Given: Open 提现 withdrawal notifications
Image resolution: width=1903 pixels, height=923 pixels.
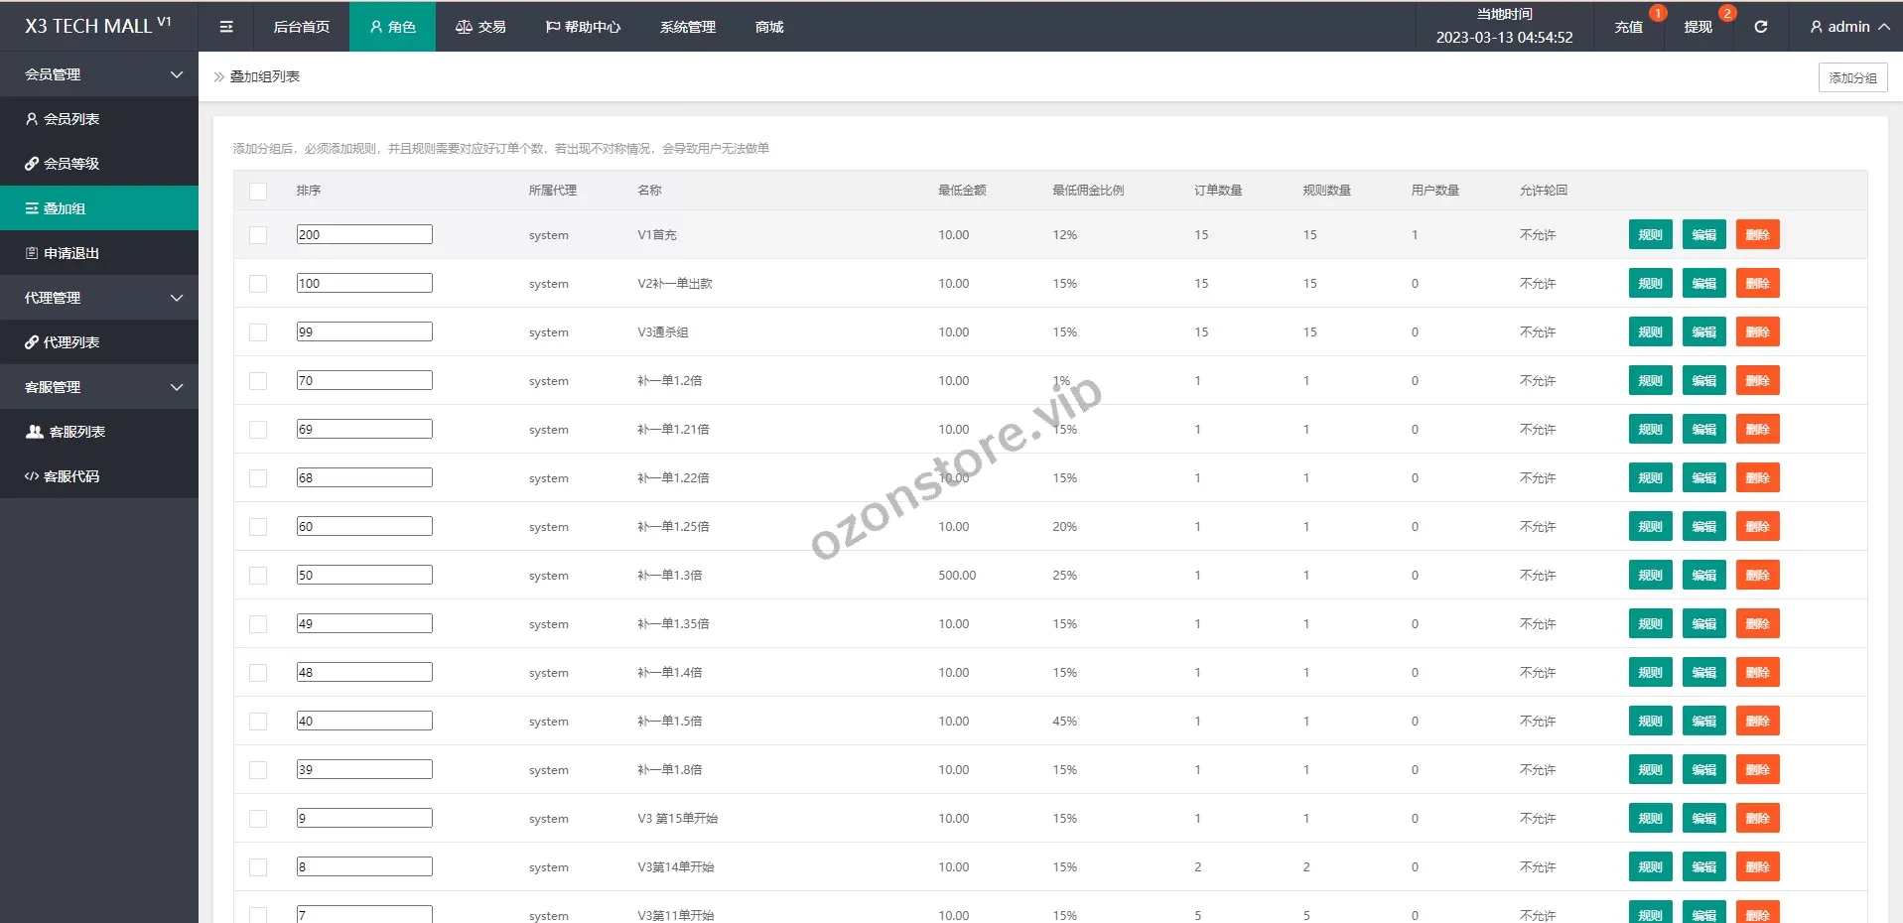Looking at the screenshot, I should click(1698, 27).
